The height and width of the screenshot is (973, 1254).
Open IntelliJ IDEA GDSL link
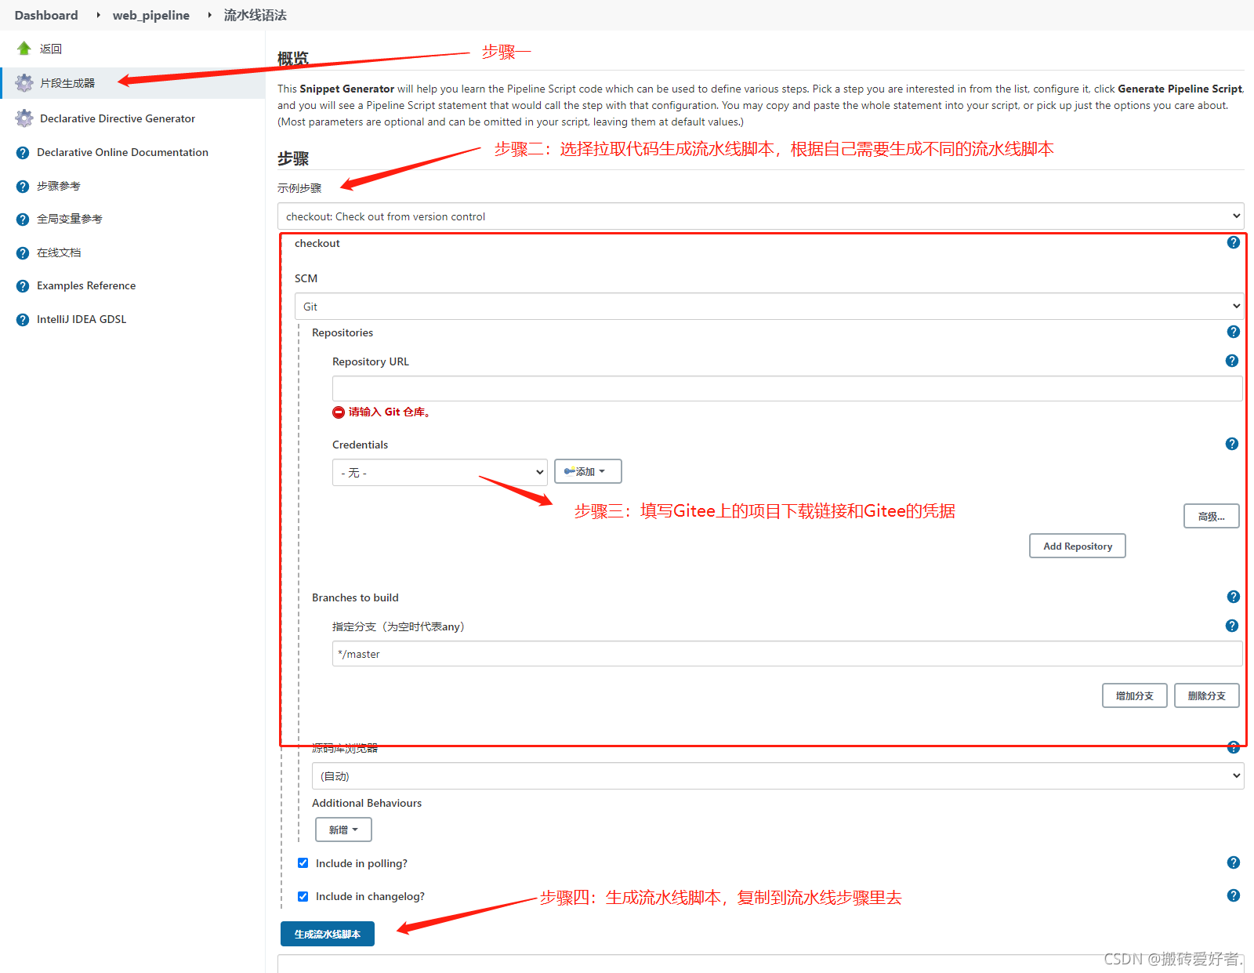[x=82, y=320]
